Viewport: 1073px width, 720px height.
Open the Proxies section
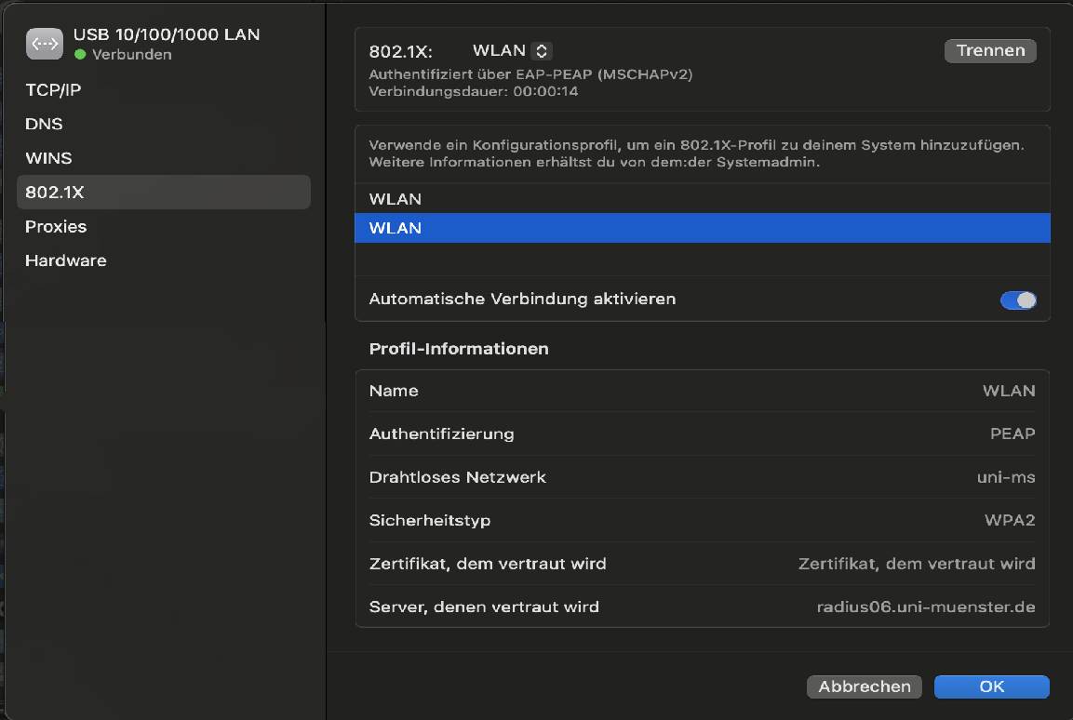tap(56, 227)
